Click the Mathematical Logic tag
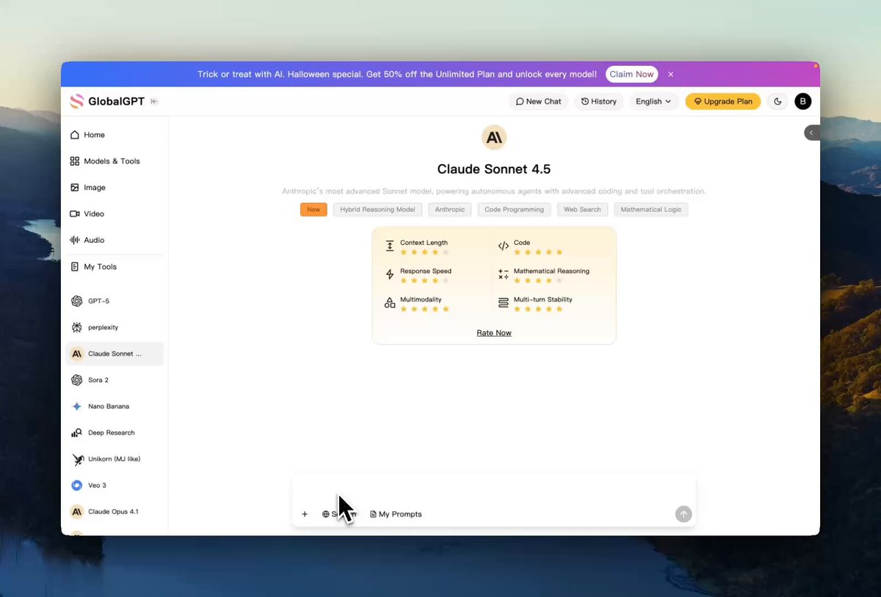The image size is (881, 597). (650, 210)
